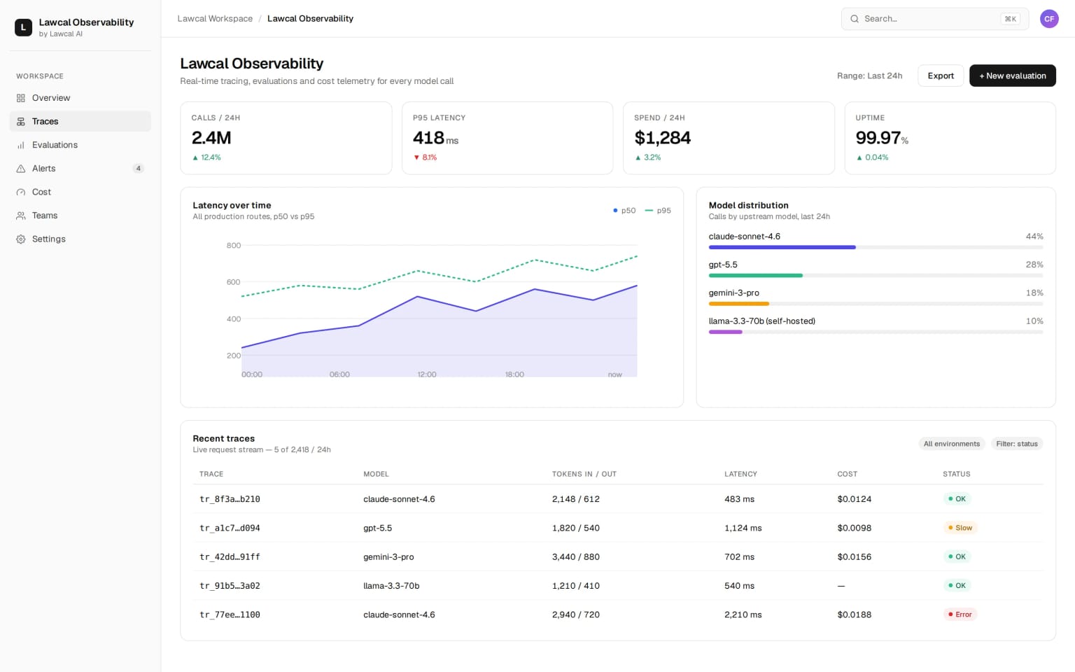Click the Alerts warning triangle icon
Viewport: 1075px width, 672px height.
coord(21,169)
